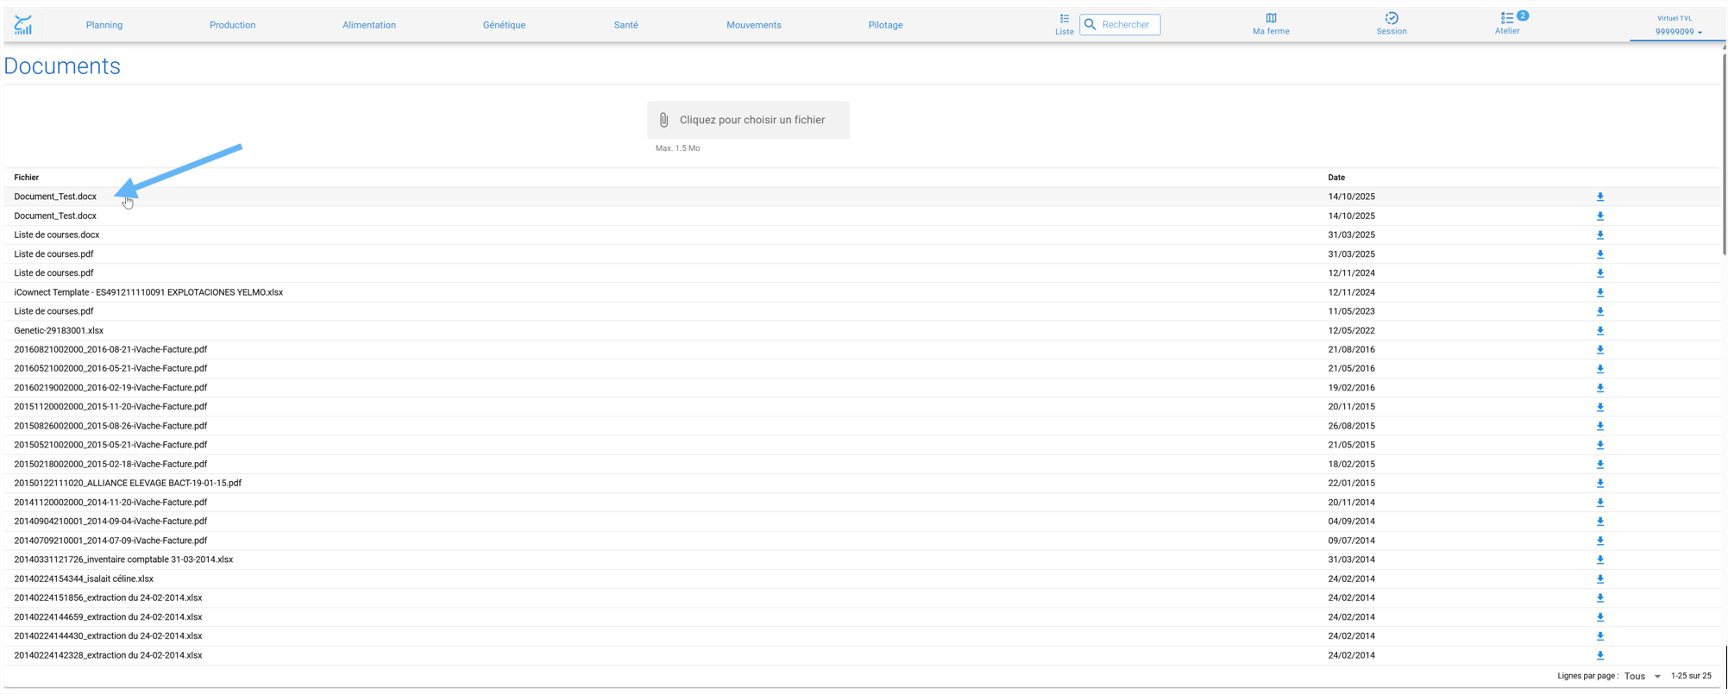Image resolution: width=1728 pixels, height=694 pixels.
Task: Select 20150826002000_2015-08-26-iVache-Facture.pdf row
Action: (862, 426)
